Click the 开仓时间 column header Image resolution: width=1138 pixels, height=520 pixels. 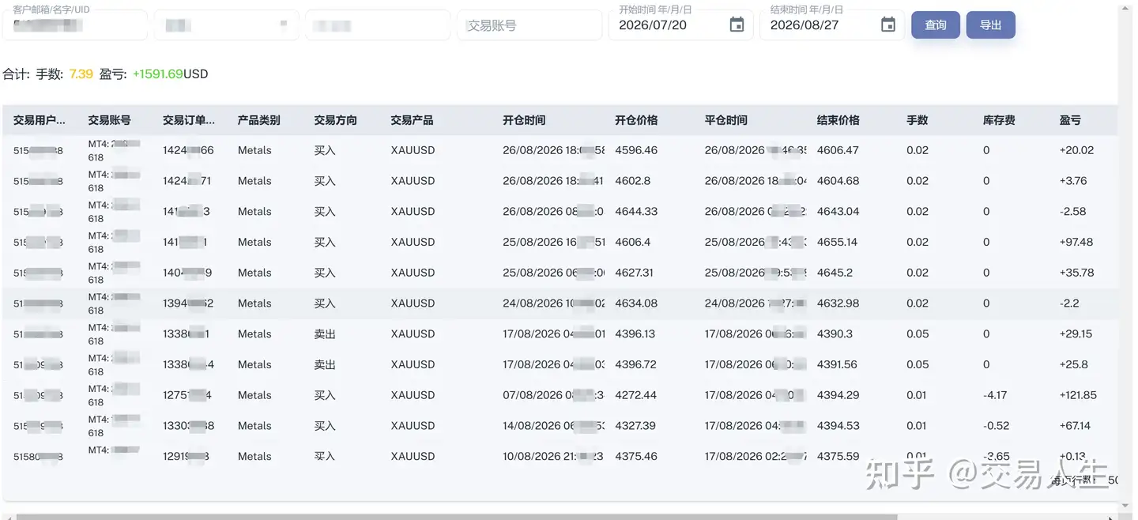(x=524, y=120)
